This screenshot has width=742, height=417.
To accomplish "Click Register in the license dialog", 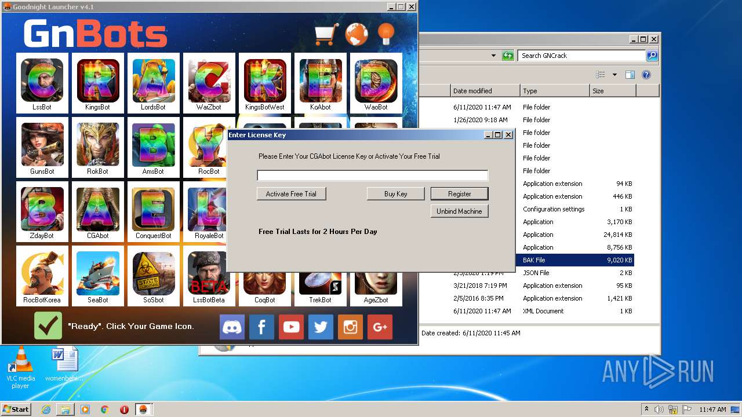I will click(460, 194).
